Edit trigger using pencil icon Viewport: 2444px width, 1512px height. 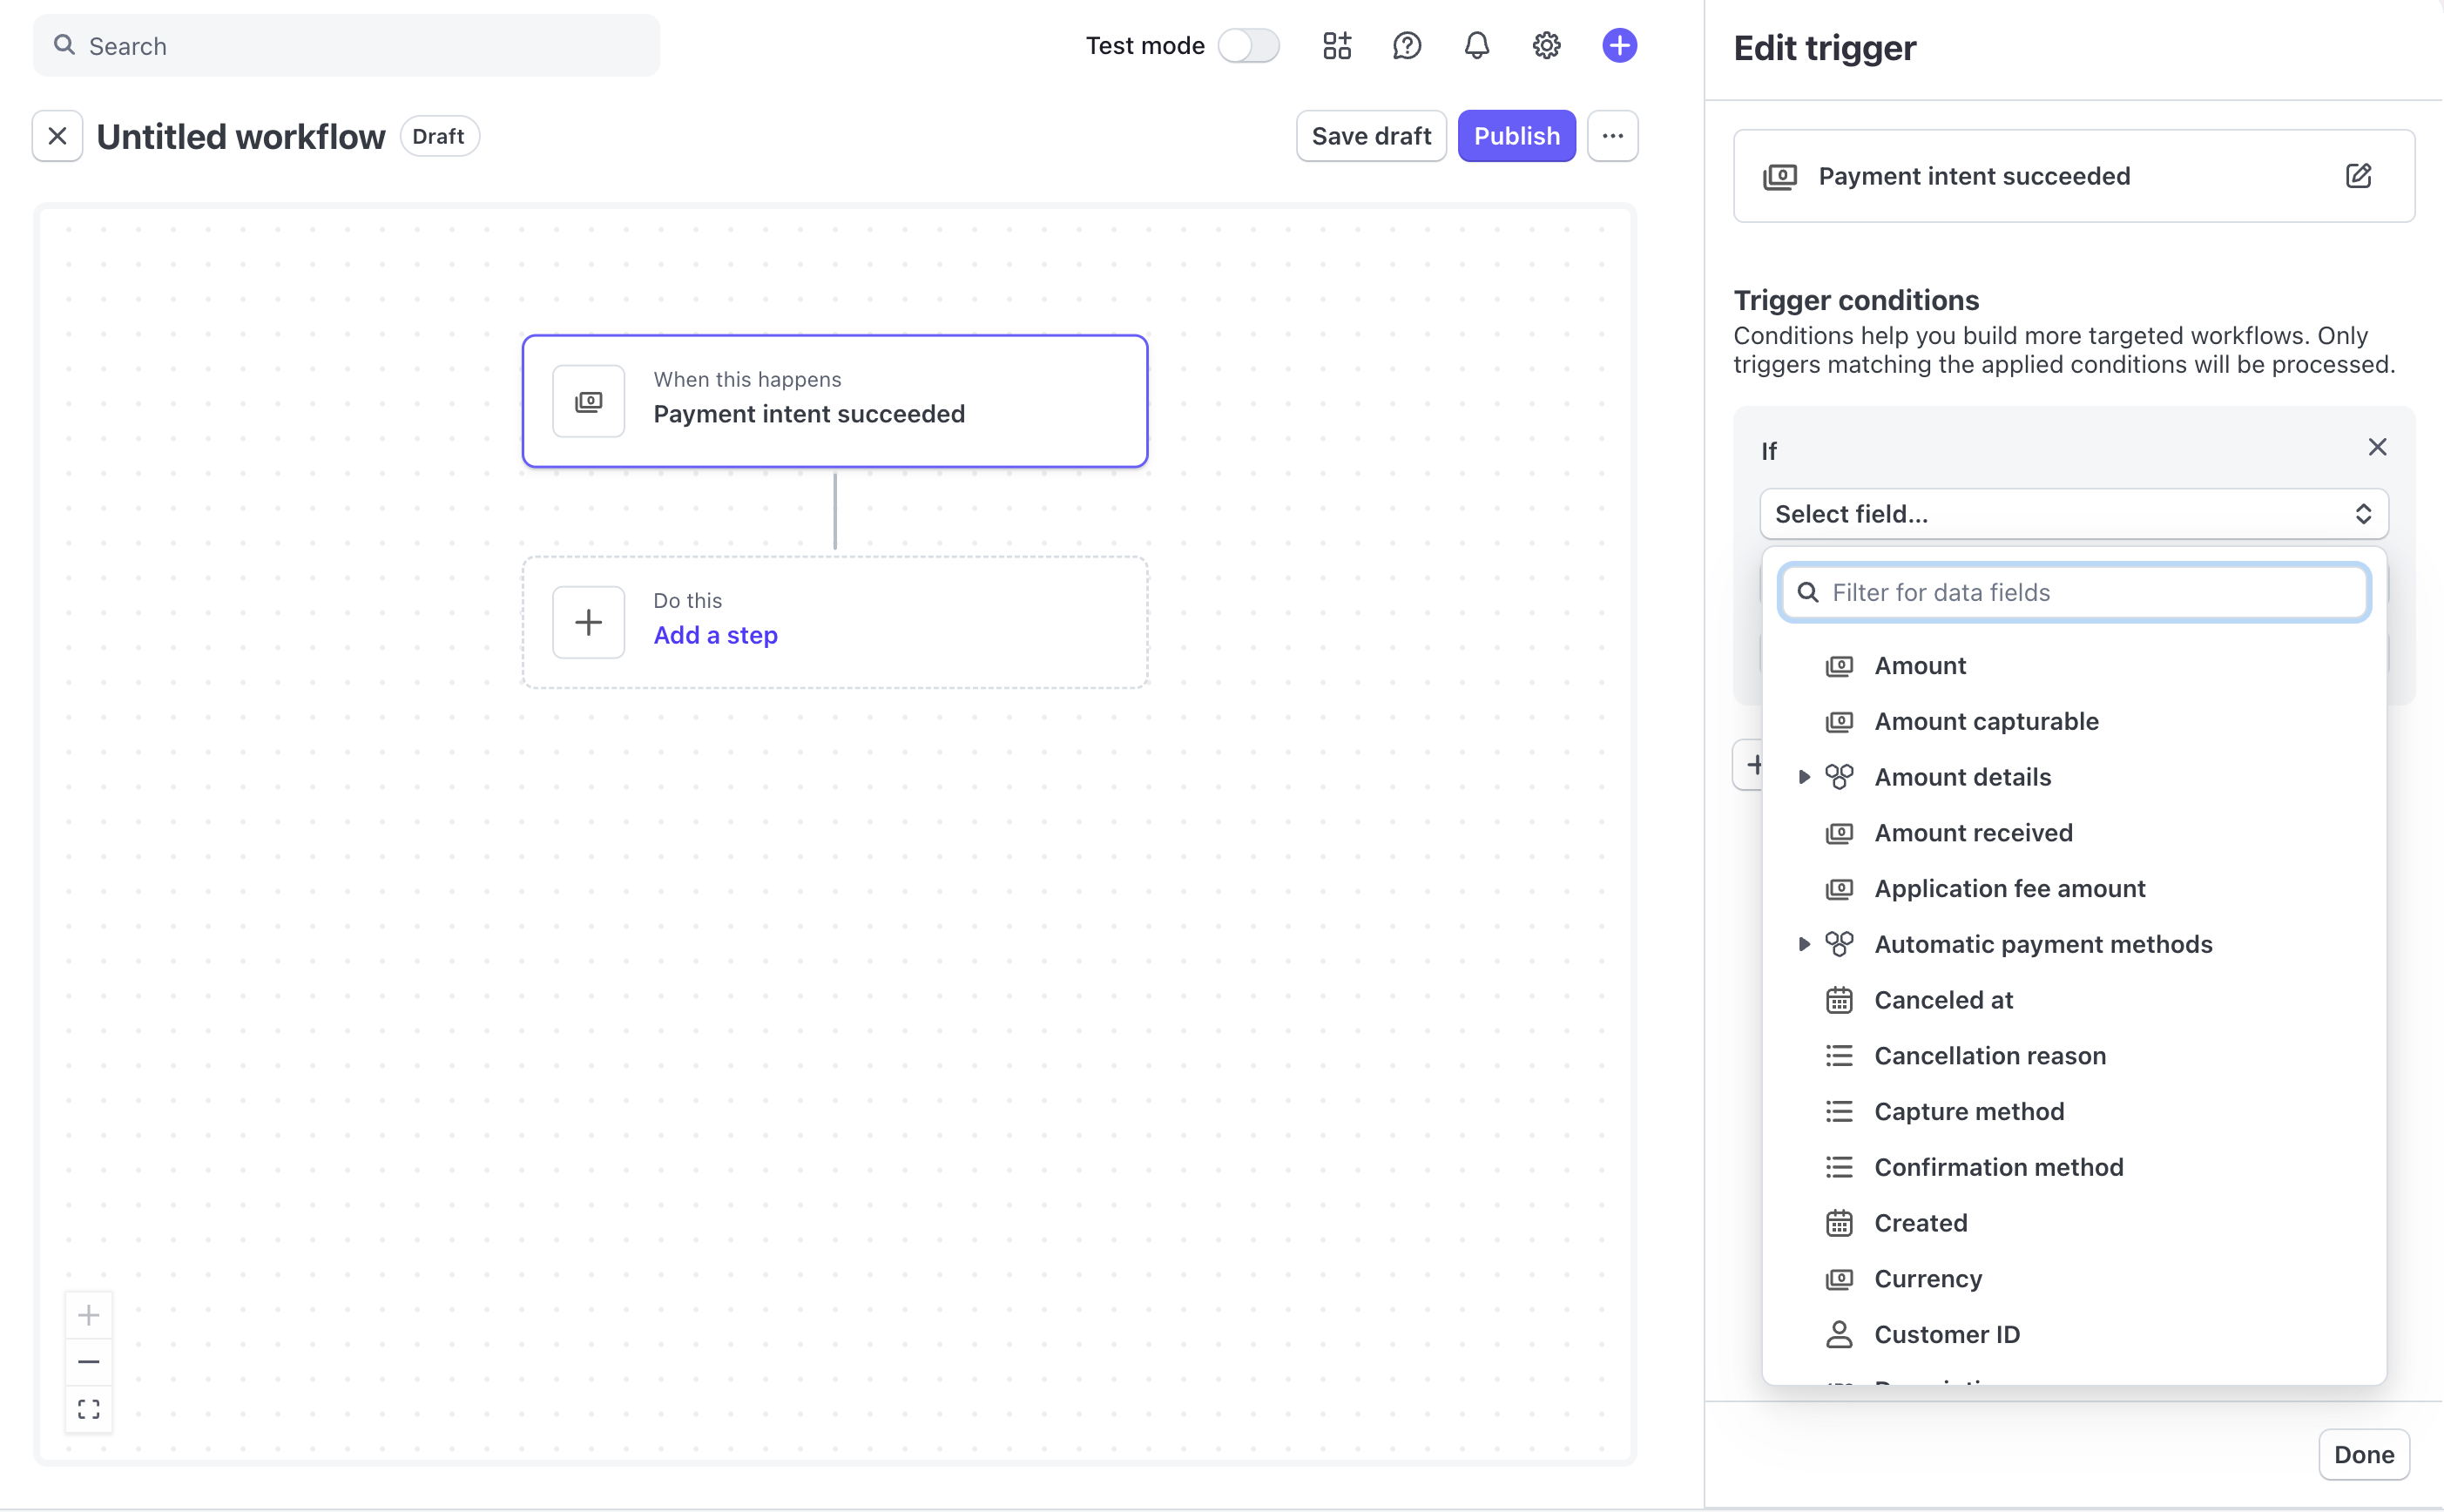[x=2357, y=176]
